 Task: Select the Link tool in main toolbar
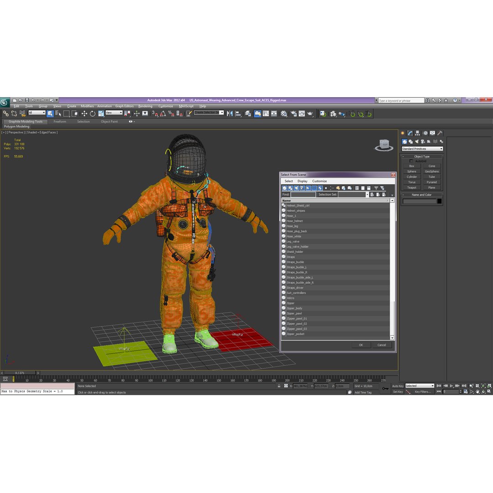5,114
